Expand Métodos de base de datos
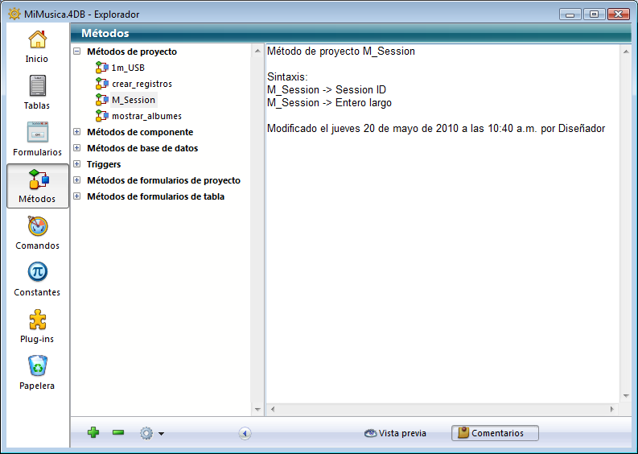 point(77,148)
